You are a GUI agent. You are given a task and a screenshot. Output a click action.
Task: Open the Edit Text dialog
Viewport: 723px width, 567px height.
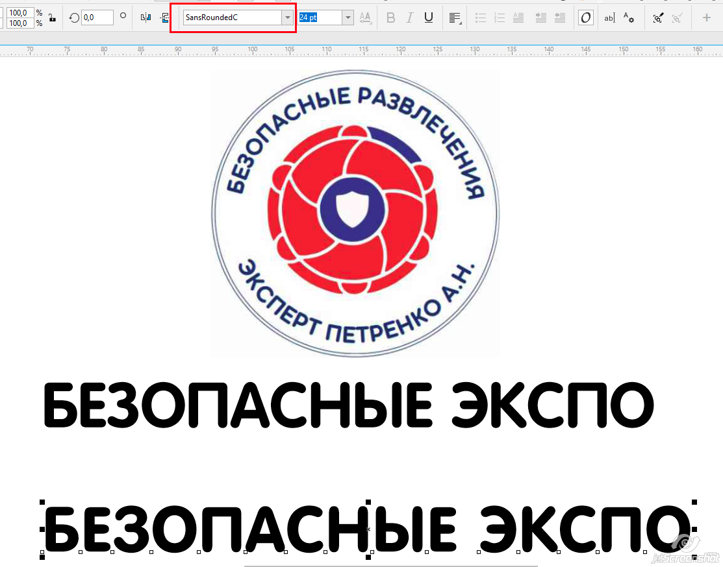click(609, 18)
